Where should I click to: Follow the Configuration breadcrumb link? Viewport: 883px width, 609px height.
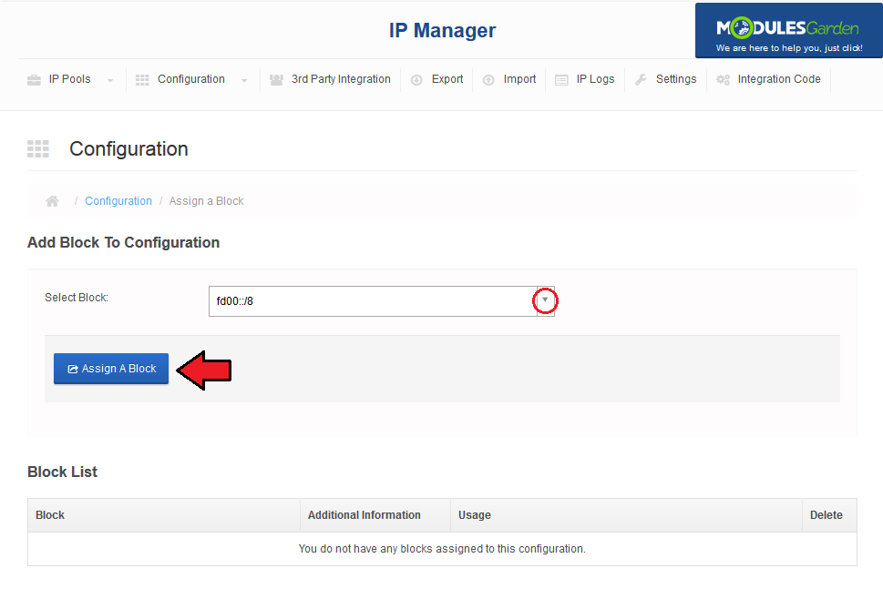coord(118,201)
